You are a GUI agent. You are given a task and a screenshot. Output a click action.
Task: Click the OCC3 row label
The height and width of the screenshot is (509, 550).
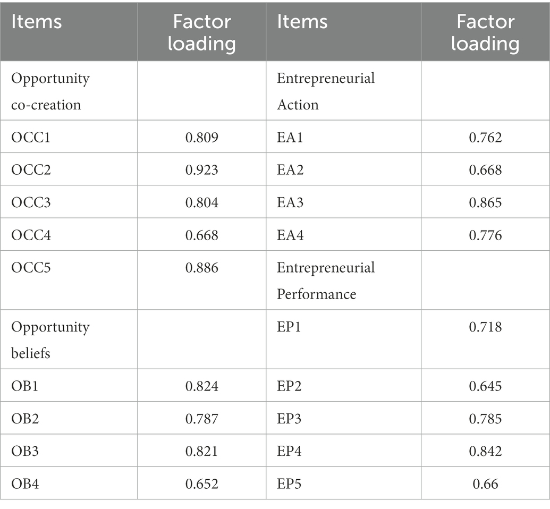pyautogui.click(x=31, y=202)
